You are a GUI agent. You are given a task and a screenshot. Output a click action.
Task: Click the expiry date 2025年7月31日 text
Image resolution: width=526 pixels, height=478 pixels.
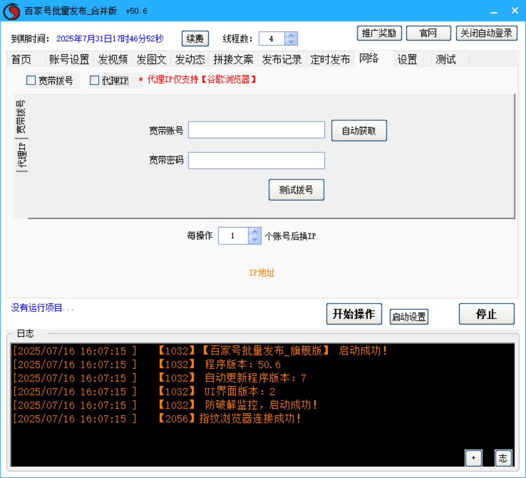coord(110,39)
